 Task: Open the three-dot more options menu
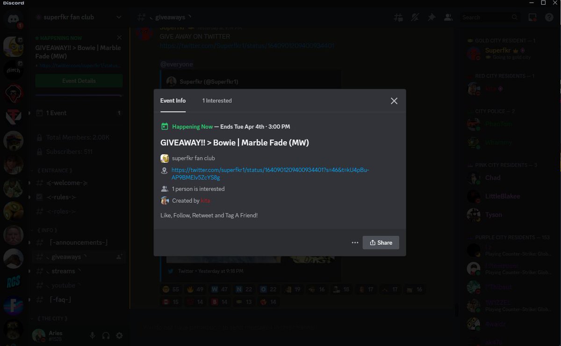coord(355,243)
